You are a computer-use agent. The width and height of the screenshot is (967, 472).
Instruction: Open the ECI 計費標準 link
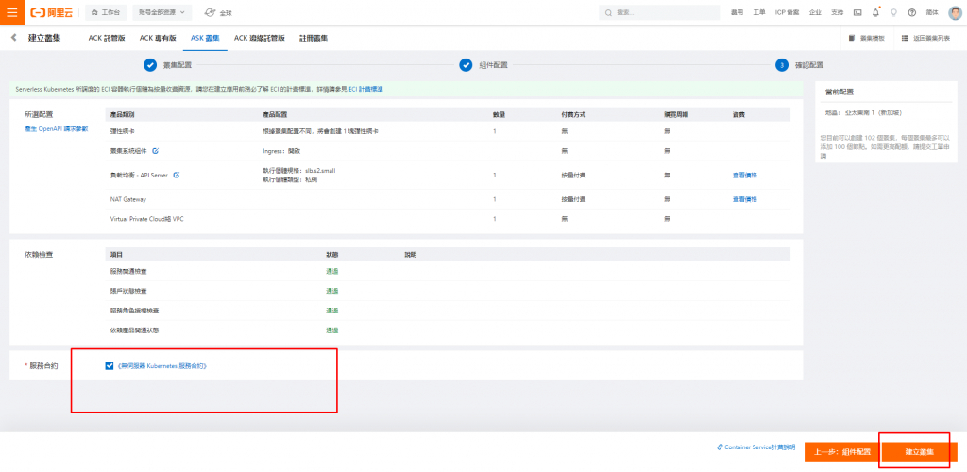point(365,90)
